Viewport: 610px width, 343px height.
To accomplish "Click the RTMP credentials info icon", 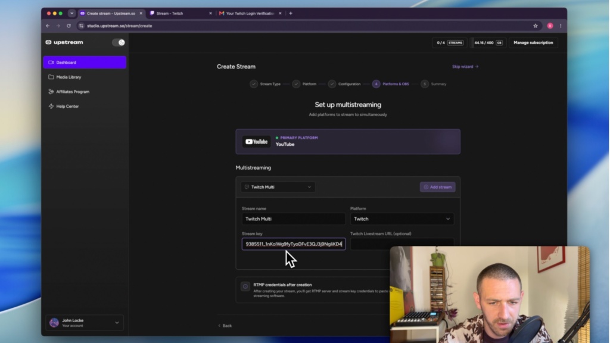I will coord(245,286).
